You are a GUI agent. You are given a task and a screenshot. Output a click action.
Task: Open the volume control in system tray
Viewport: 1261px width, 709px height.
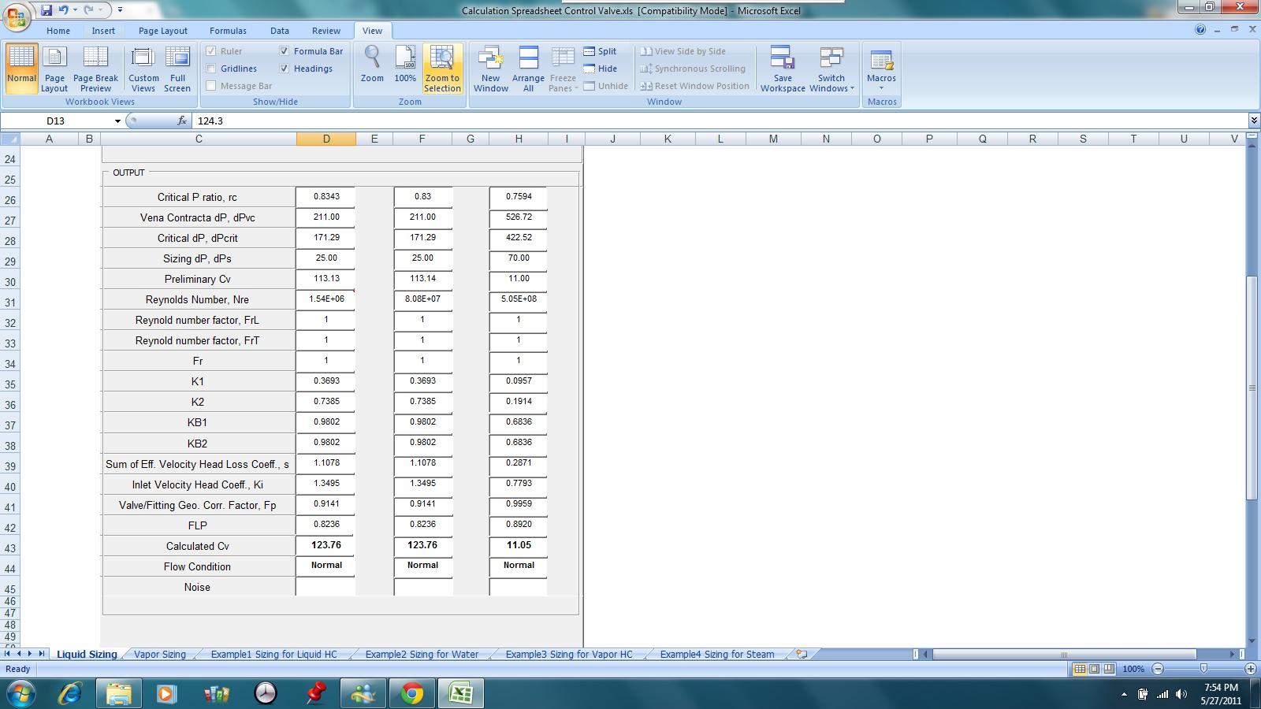point(1181,694)
